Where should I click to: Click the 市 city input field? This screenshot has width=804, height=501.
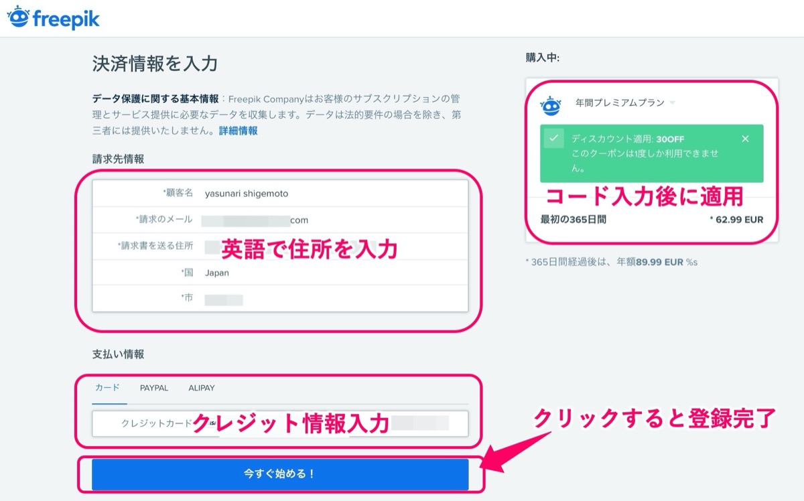(x=280, y=298)
